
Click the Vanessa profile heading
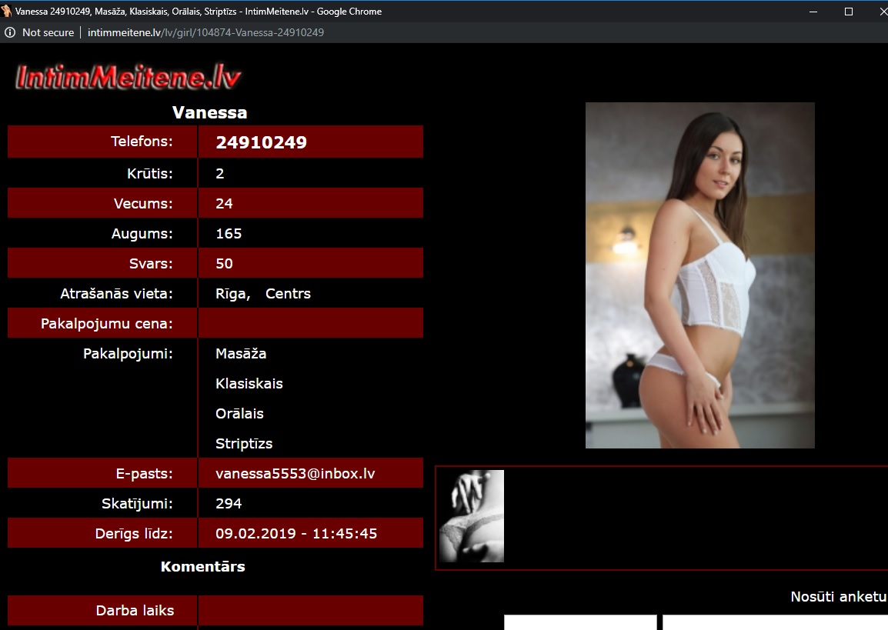point(209,112)
